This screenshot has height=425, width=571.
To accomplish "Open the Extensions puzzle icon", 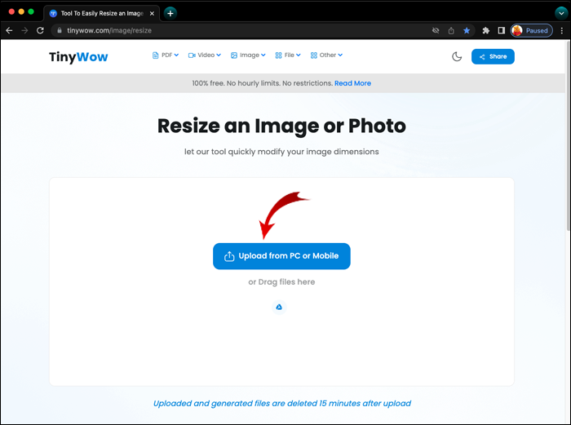I will pos(486,31).
